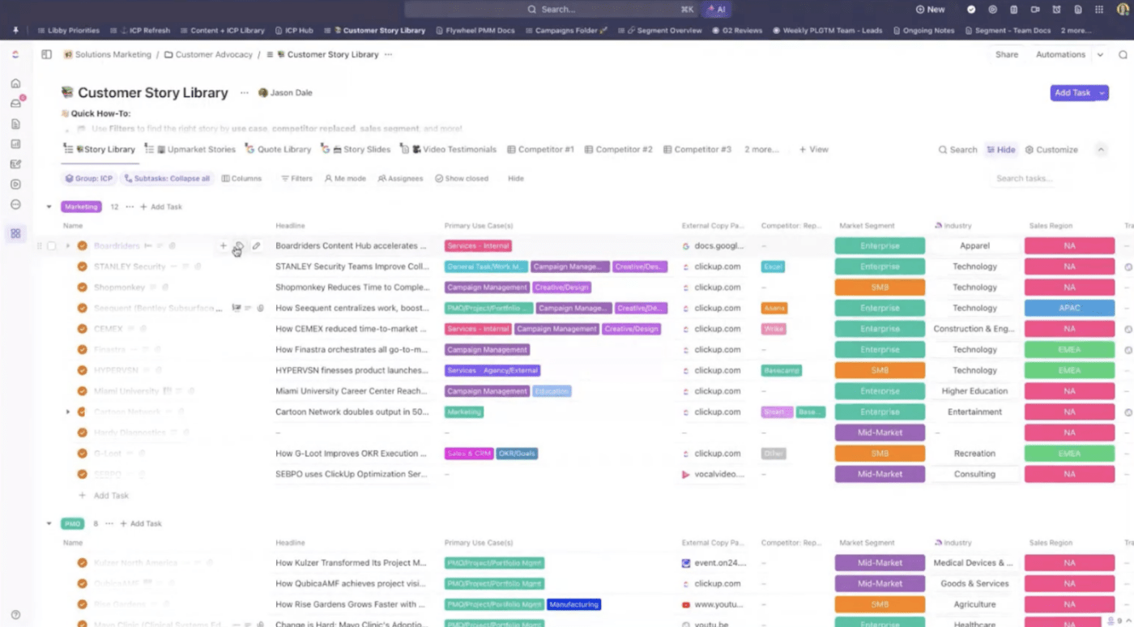Screen dimensions: 1134x627
Task: Click the APAC sales region cell for Seequent
Action: pos(1069,308)
